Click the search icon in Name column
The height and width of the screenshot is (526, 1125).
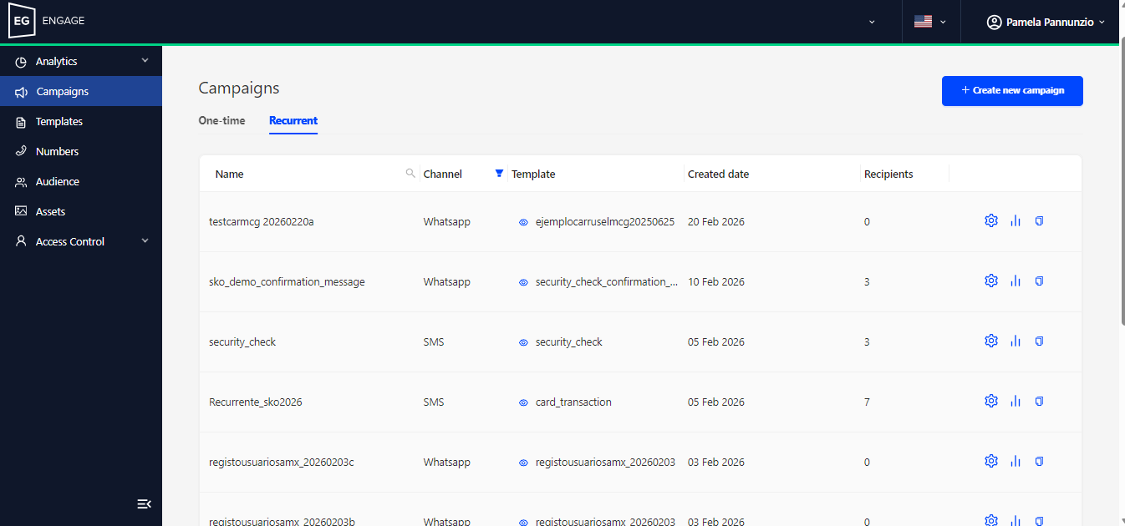coord(410,174)
